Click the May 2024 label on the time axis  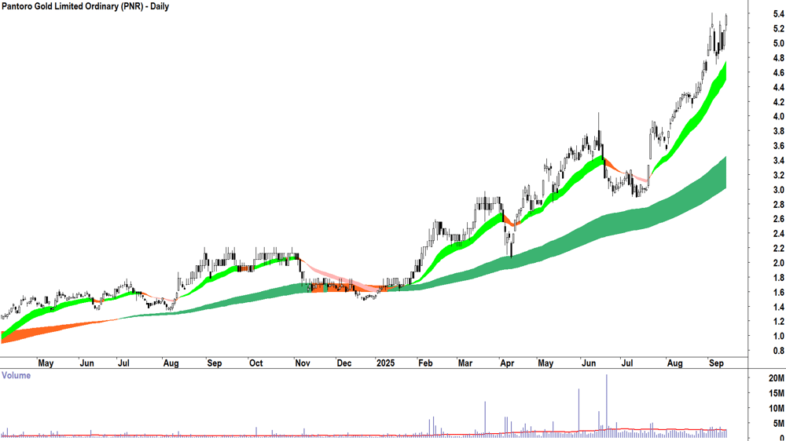[46, 363]
